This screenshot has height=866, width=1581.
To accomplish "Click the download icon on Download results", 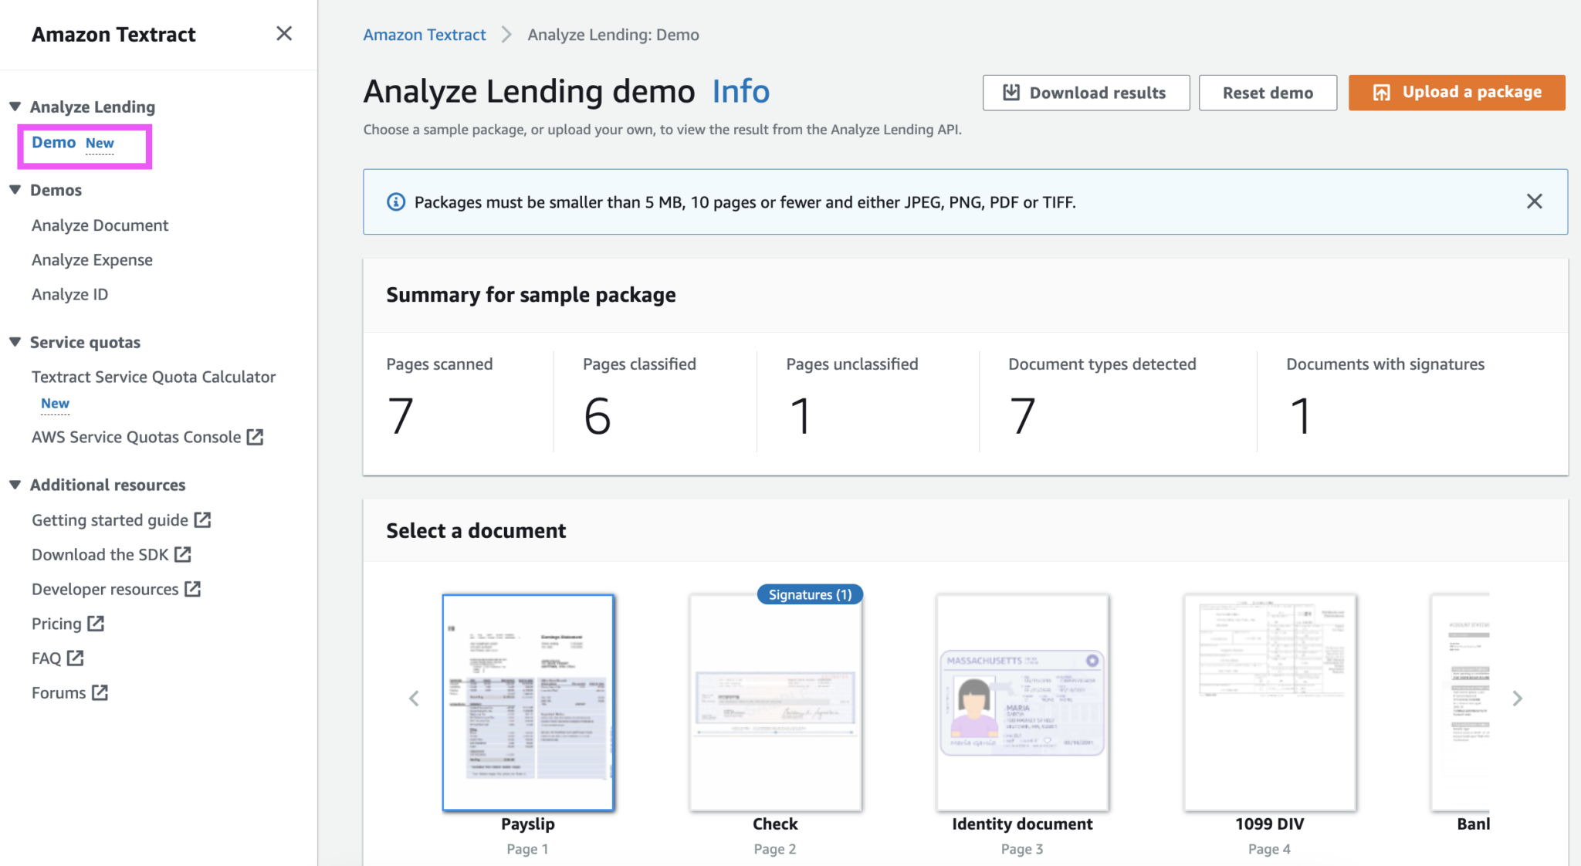I will point(1011,92).
